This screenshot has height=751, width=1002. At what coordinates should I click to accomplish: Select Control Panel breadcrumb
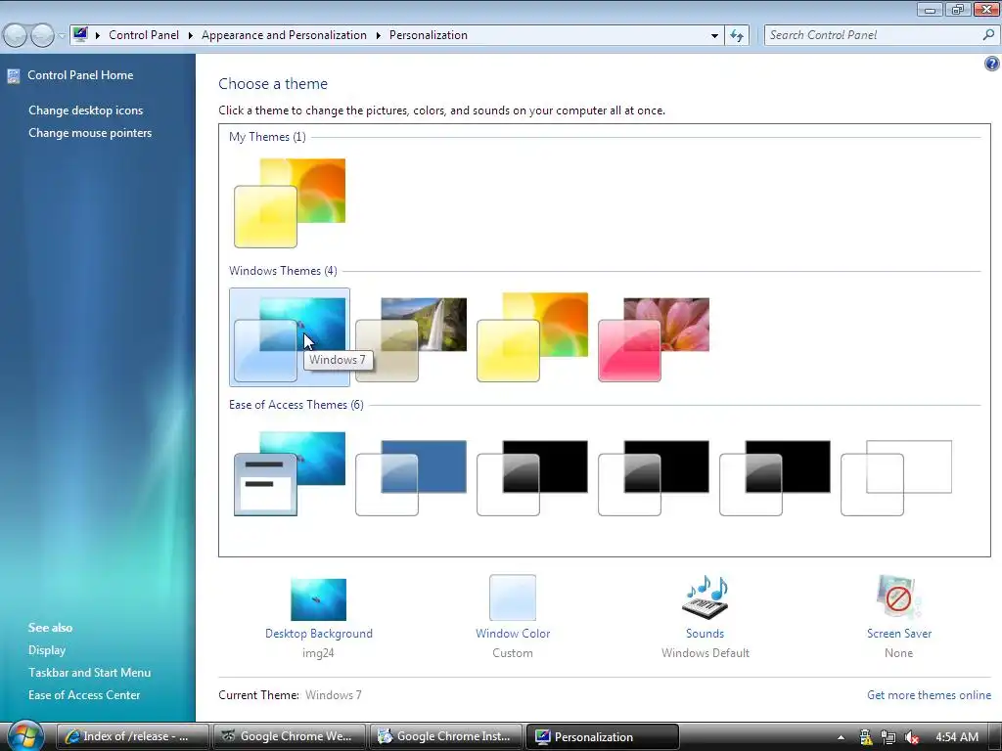144,35
